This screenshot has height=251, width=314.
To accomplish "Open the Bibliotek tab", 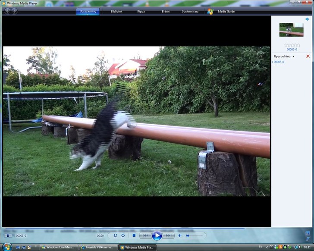I will [116, 12].
